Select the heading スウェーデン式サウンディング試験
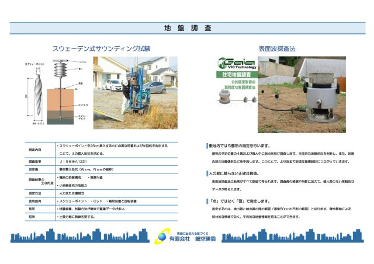This screenshot has width=374, height=264. 101,48
